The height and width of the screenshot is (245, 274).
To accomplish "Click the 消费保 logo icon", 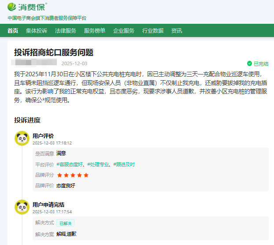I will (12, 7).
